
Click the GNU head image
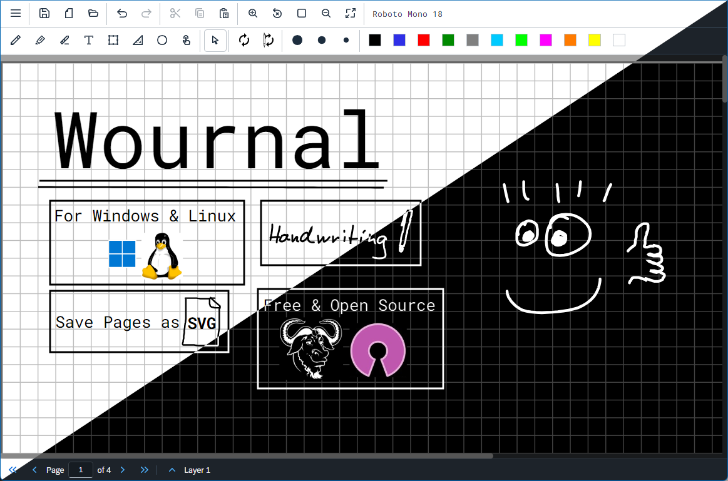pyautogui.click(x=310, y=348)
